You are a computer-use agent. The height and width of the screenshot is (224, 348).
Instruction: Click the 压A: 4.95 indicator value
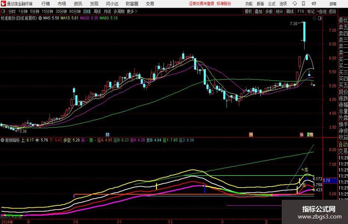(x=105, y=140)
